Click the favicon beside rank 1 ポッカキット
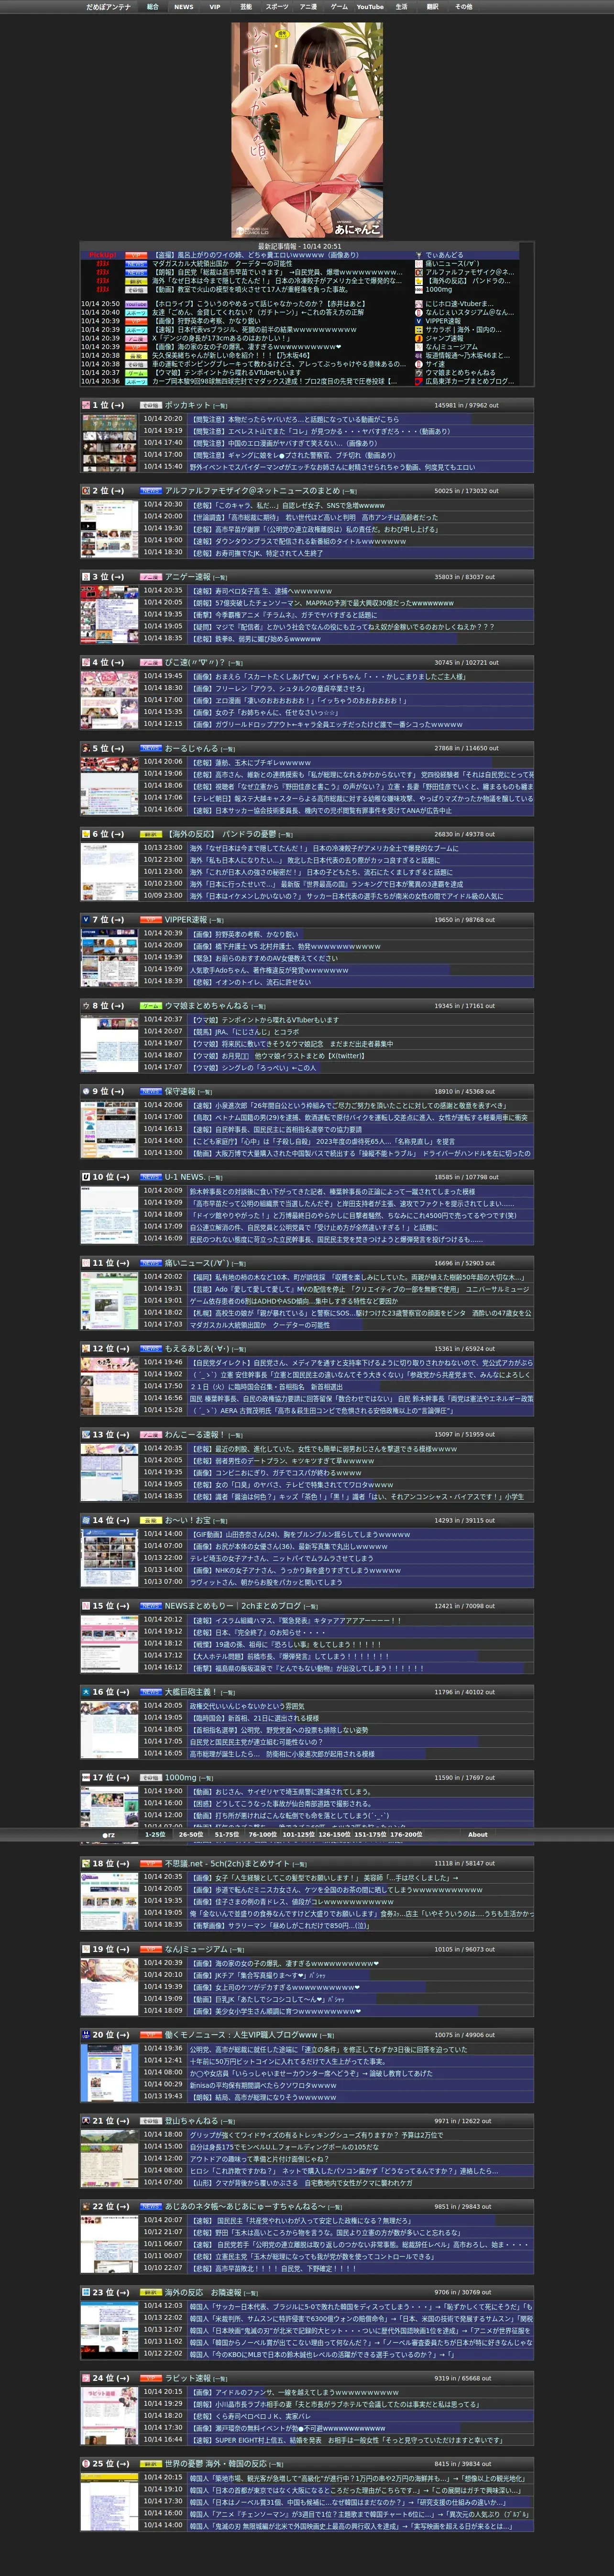 click(86, 405)
